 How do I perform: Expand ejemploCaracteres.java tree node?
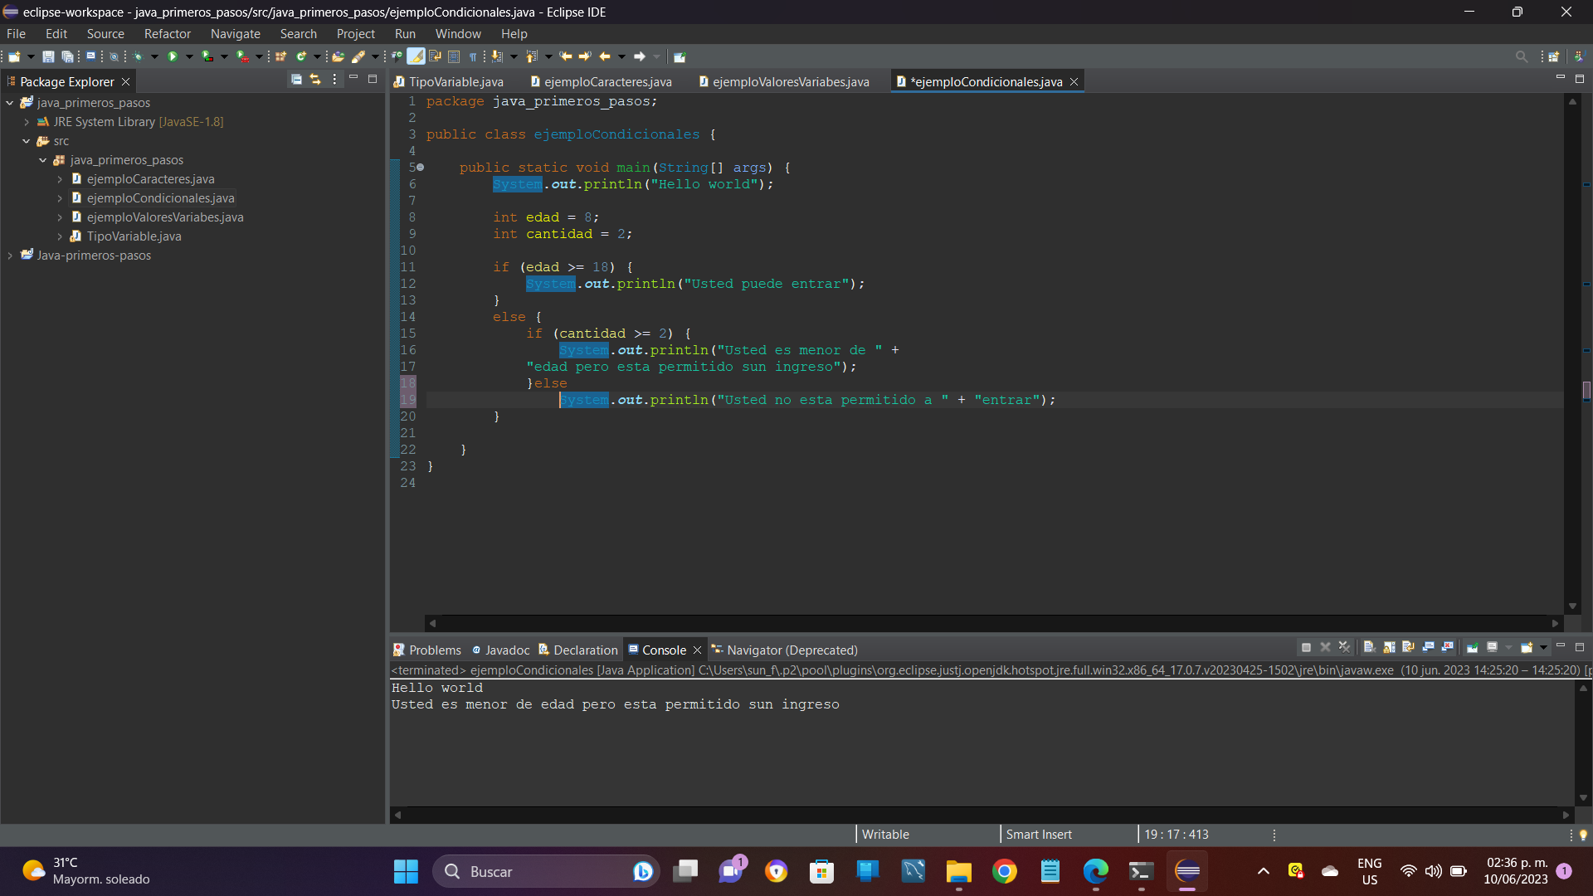click(x=60, y=179)
